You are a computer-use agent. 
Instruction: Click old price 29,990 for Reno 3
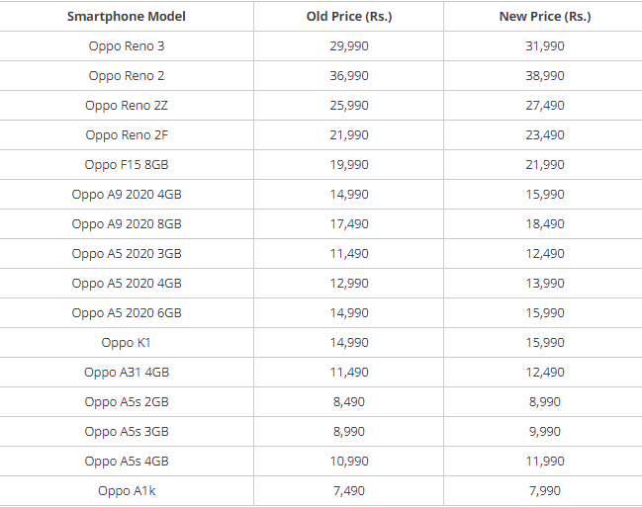349,46
